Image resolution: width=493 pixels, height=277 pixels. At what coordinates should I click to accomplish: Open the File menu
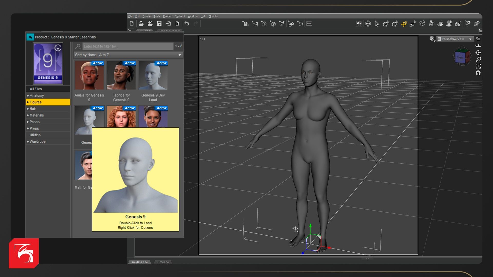130,16
